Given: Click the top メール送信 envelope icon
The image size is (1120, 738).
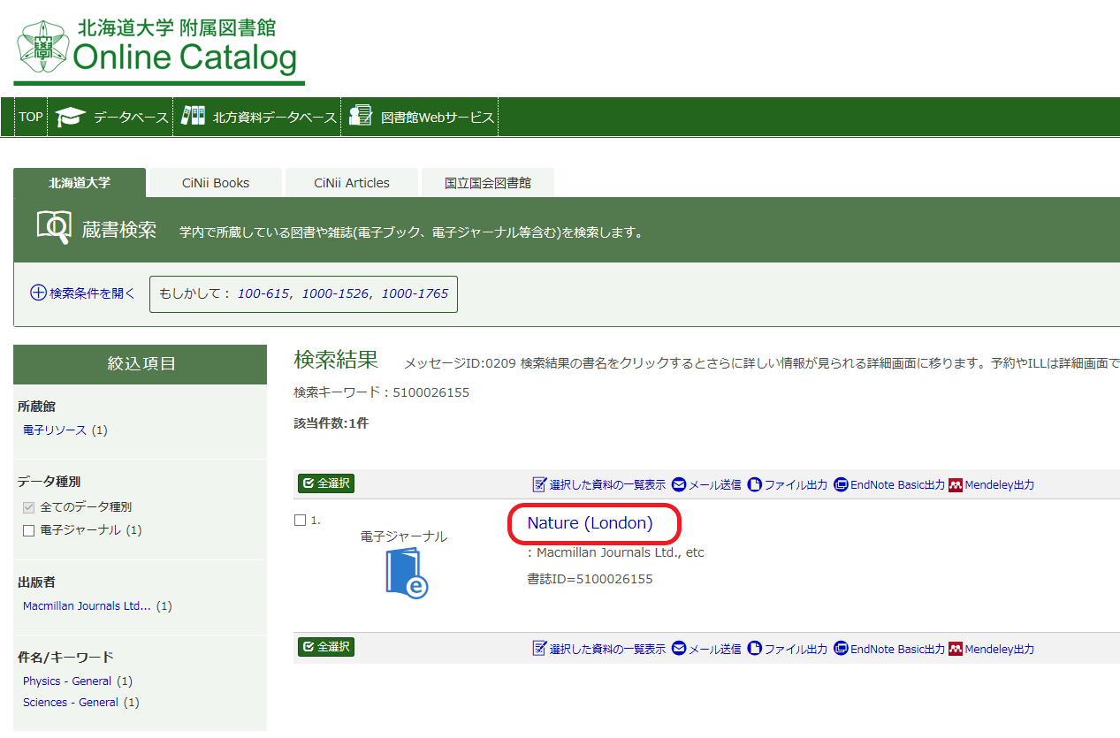Looking at the screenshot, I should pyautogui.click(x=679, y=484).
